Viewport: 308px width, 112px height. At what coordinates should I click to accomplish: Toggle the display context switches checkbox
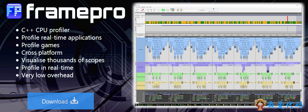click(x=292, y=91)
